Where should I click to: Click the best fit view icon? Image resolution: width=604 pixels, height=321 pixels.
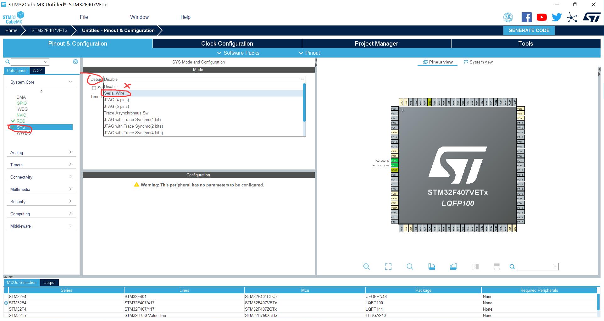pos(388,267)
